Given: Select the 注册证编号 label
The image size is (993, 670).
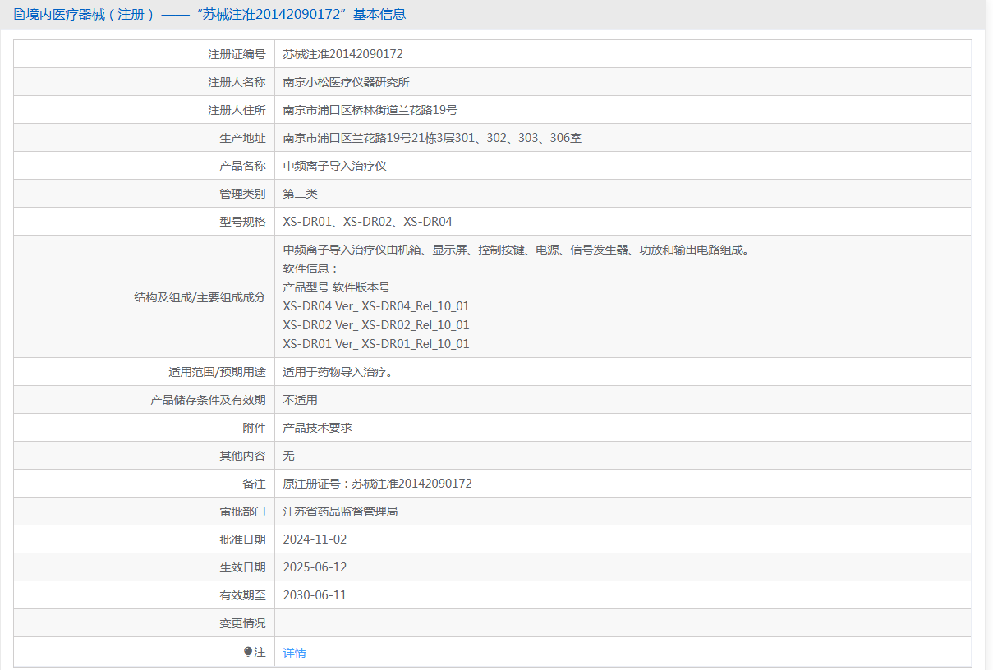Looking at the screenshot, I should tap(237, 54).
